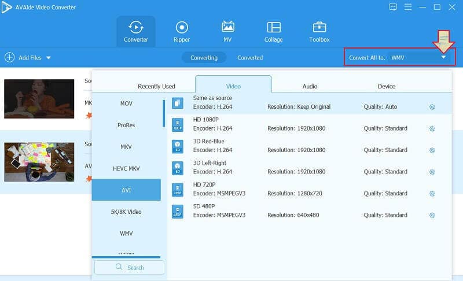Choose ProRes in the format list
The image size is (463, 281).
pos(126,125)
